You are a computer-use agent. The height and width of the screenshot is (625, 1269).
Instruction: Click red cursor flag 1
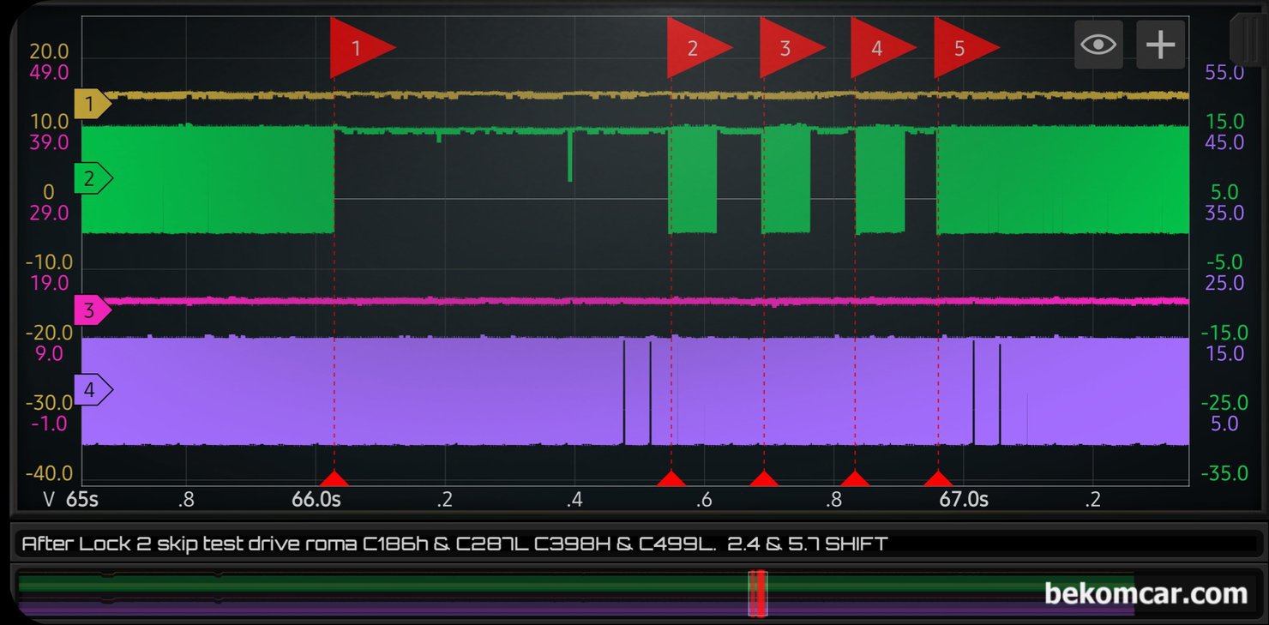point(362,48)
